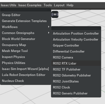
Task: Launch the Mesh Merge Tool
Action: (25, 51)
